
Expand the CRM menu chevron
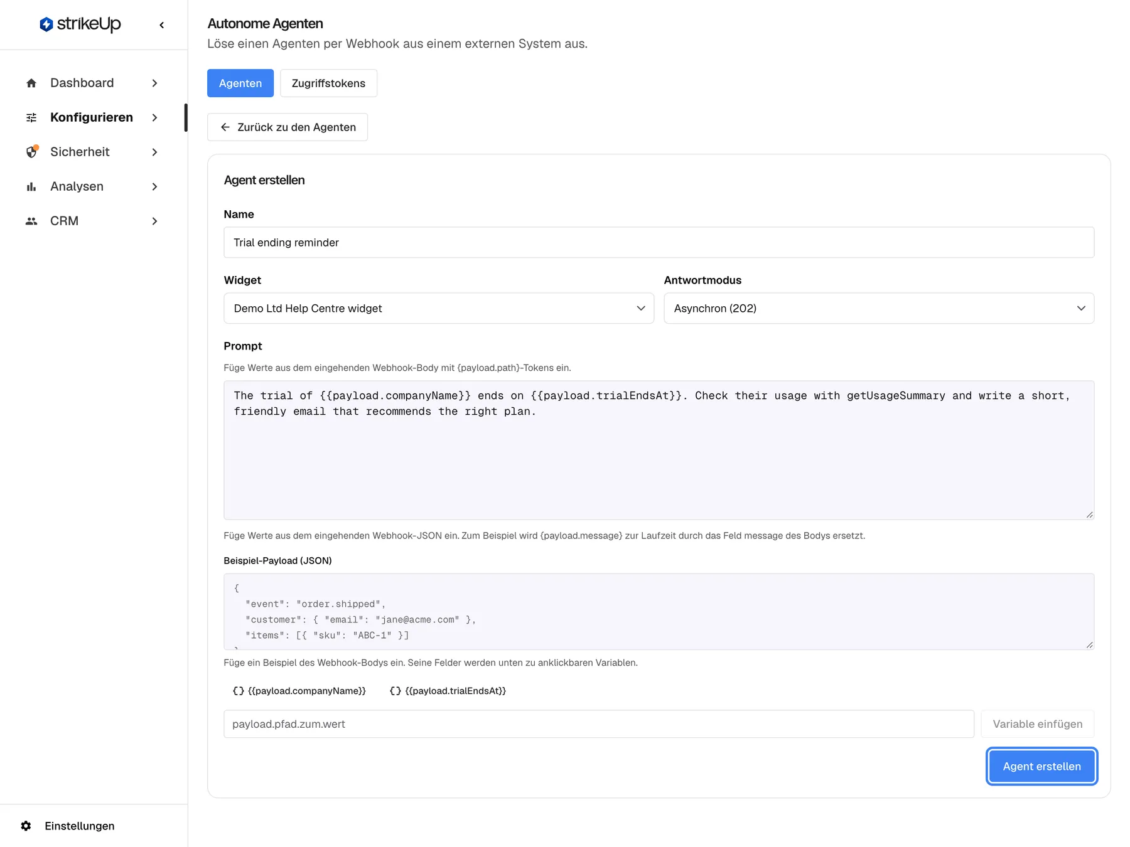click(154, 221)
